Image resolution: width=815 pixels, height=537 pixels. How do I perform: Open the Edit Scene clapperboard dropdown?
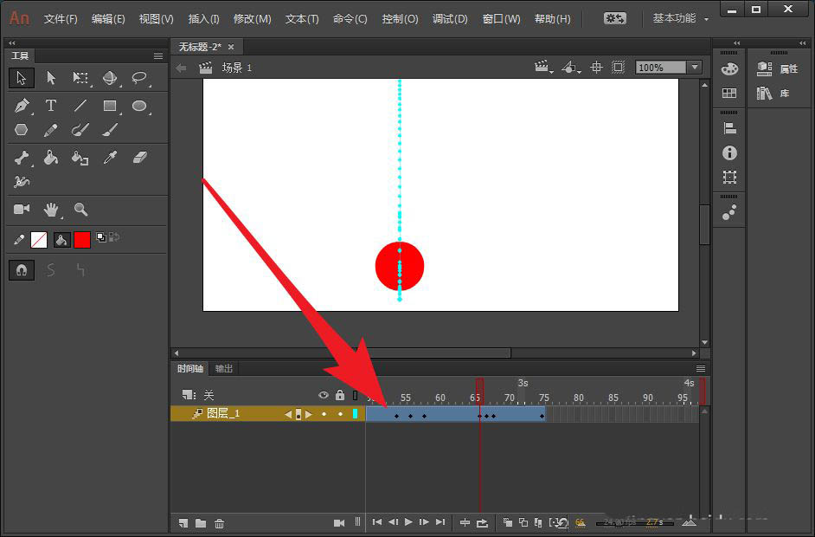[542, 68]
